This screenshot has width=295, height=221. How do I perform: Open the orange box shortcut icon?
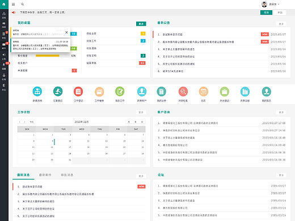(99, 91)
